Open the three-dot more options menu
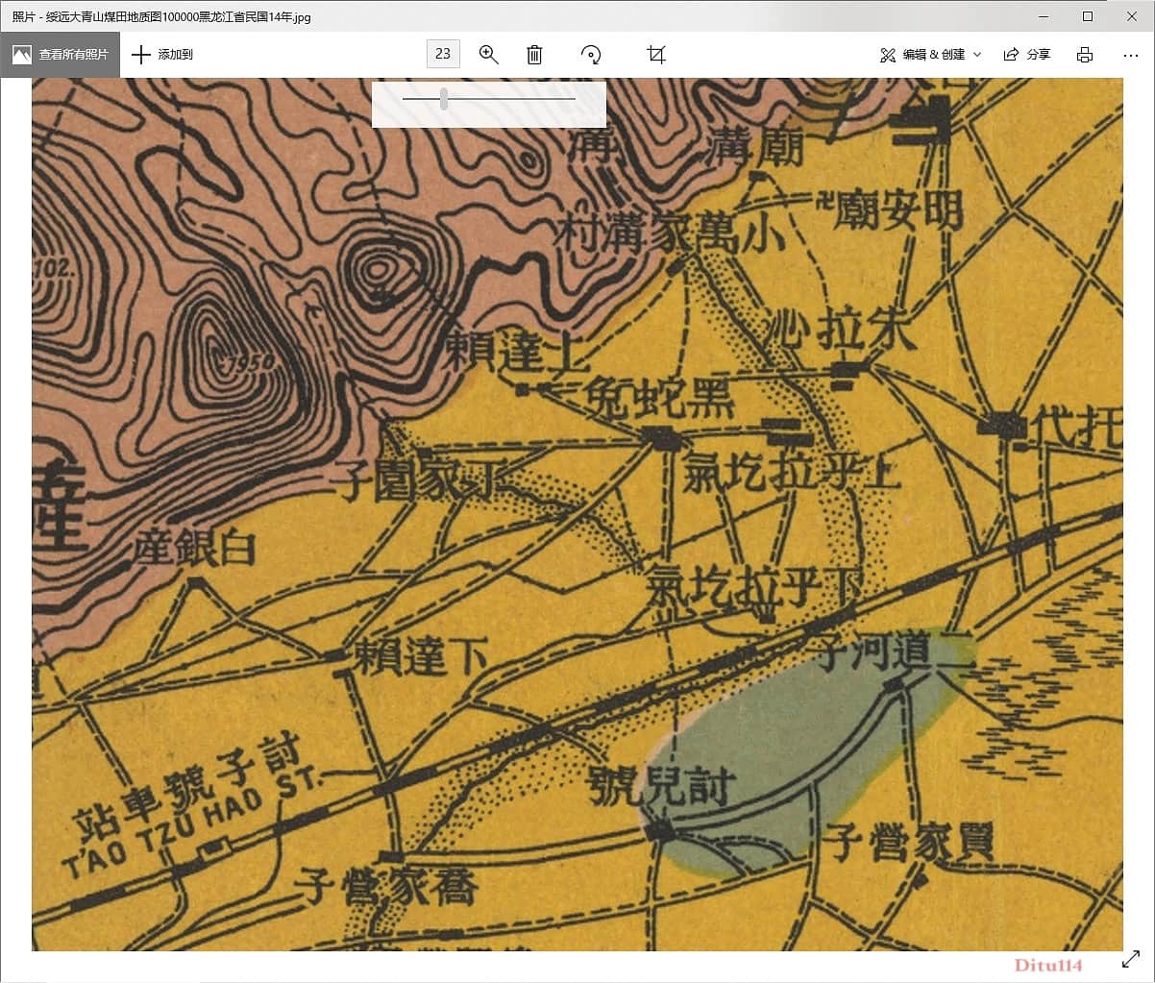This screenshot has height=983, width=1155. [x=1130, y=55]
